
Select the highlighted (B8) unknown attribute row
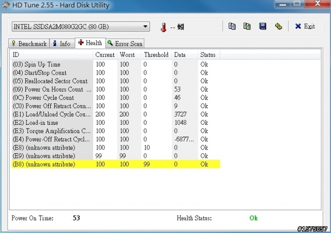coord(116,164)
